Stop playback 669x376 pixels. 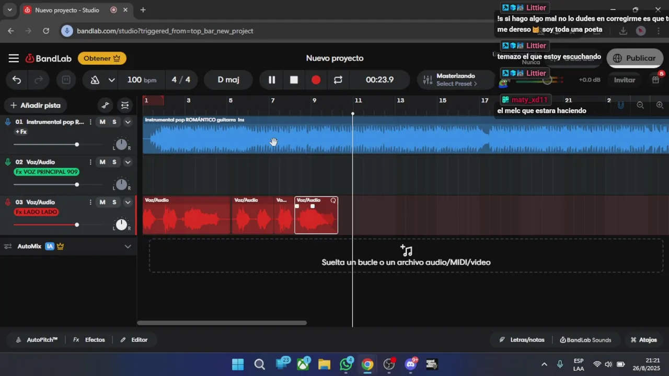pos(294,80)
